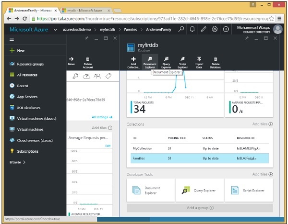Open the search icon in Azure header
Viewport: 288px width, 224px height.
click(x=181, y=29)
